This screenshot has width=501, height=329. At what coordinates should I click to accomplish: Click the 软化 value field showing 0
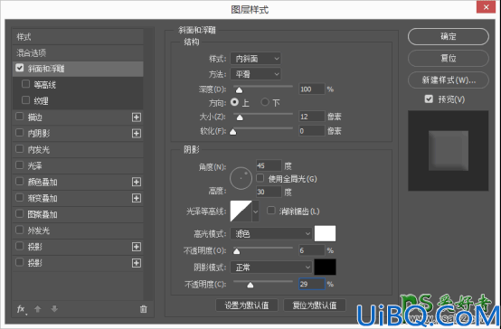(x=311, y=131)
